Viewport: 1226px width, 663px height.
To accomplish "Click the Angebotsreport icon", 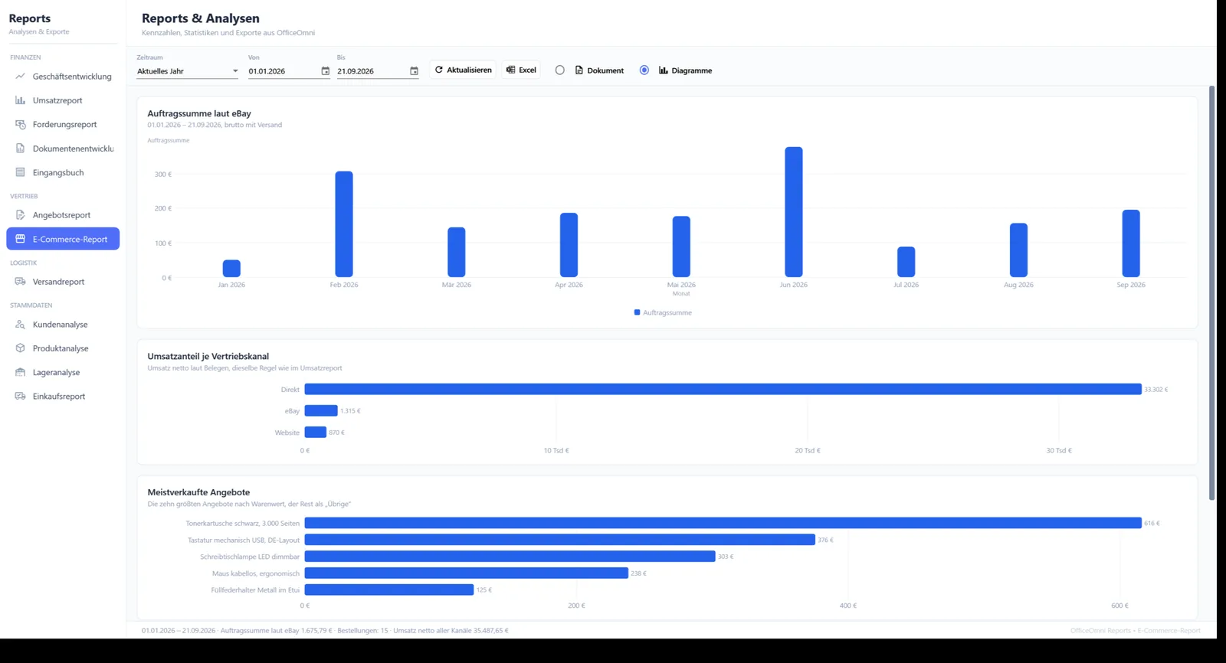I will click(x=21, y=215).
